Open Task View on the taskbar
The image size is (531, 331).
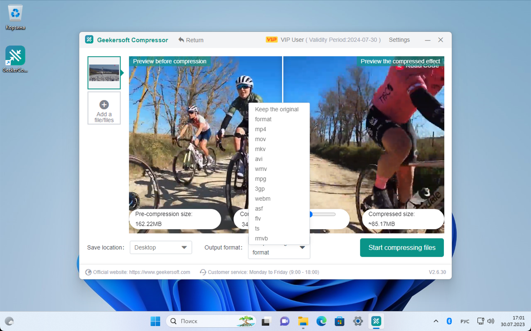pyautogui.click(x=266, y=321)
